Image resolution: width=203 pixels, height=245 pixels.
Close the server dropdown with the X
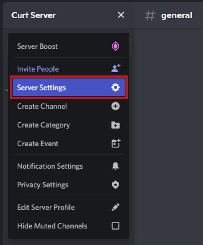click(121, 15)
